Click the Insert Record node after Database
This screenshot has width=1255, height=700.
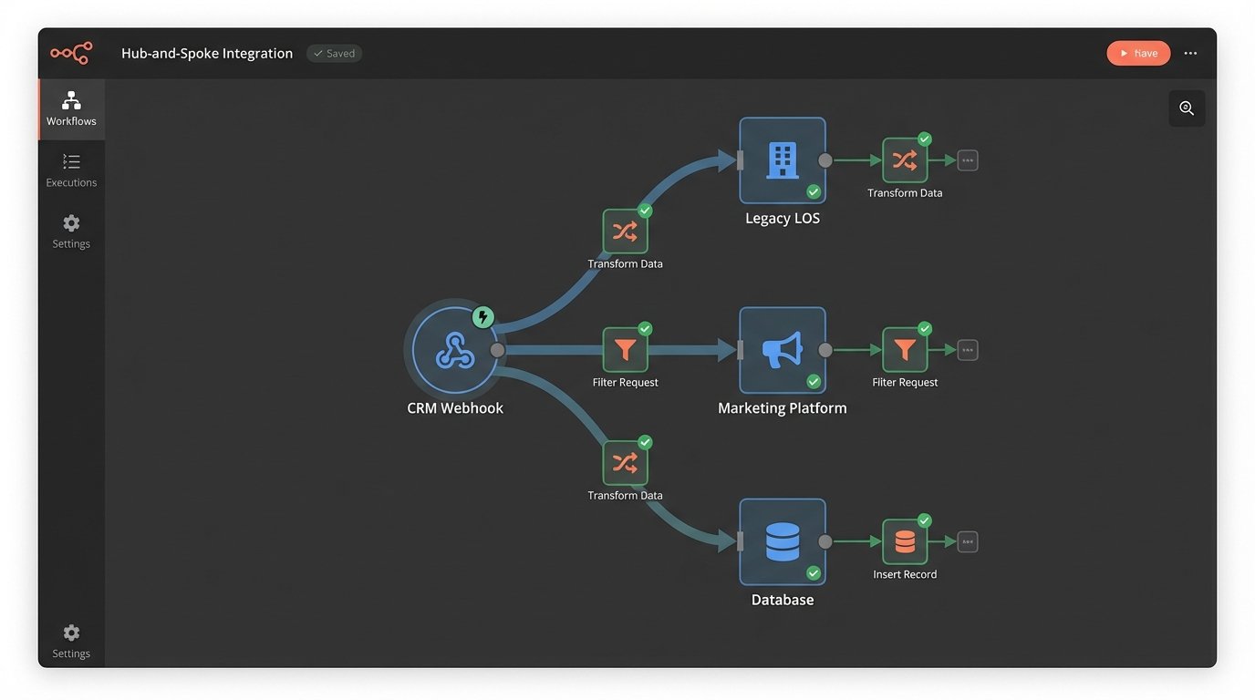click(905, 540)
